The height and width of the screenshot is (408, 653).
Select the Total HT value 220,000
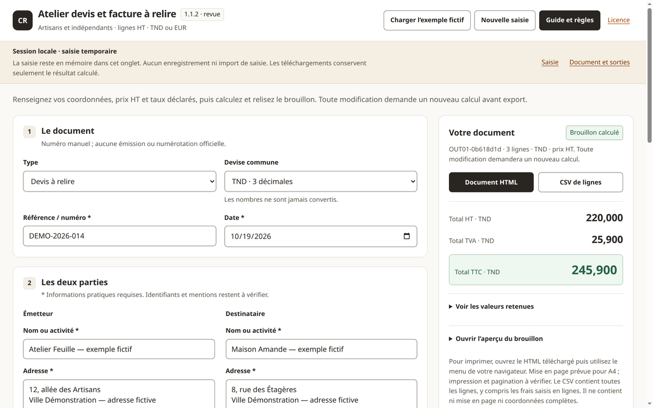coord(605,218)
